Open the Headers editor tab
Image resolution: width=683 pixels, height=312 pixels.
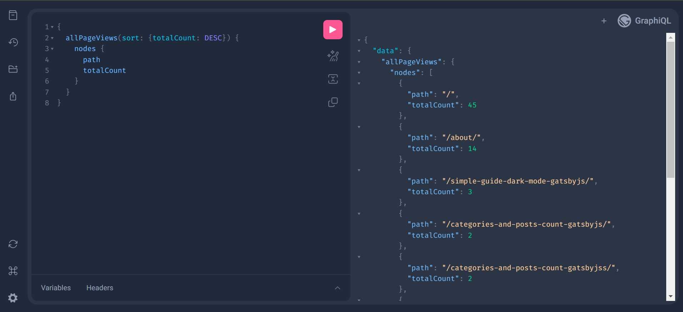tap(100, 288)
